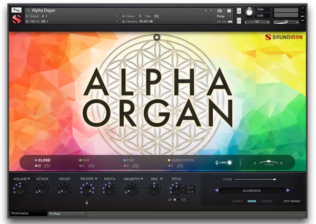Open the Purge dropdown menu

223,16
